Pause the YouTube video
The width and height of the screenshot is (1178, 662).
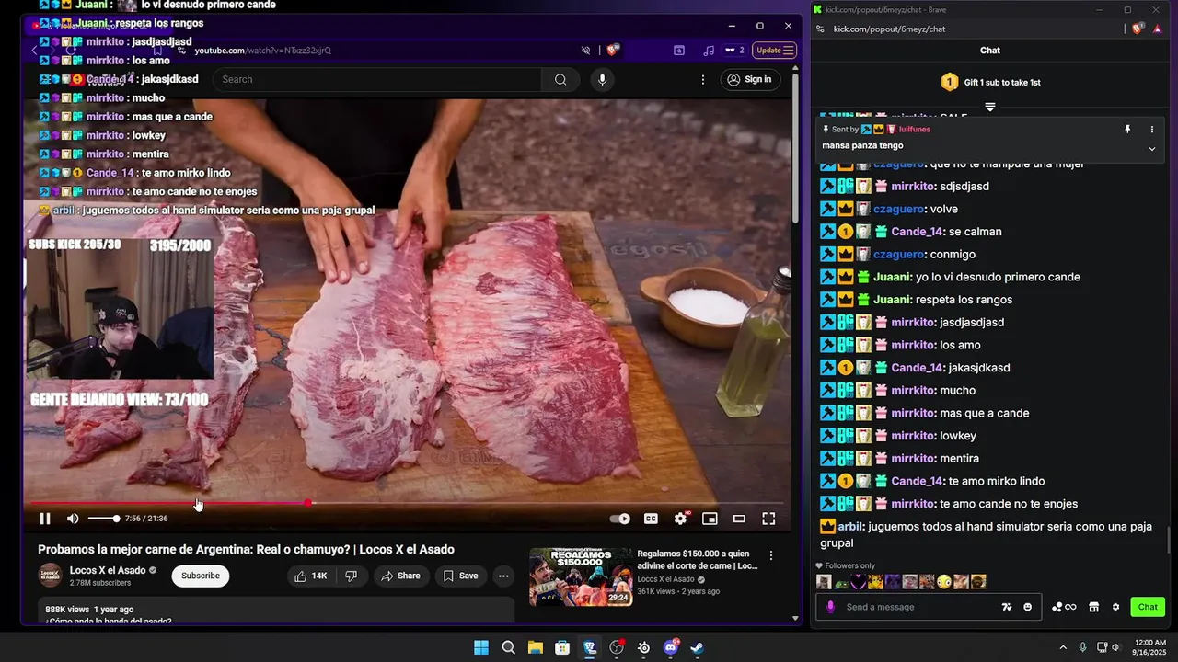click(x=44, y=519)
